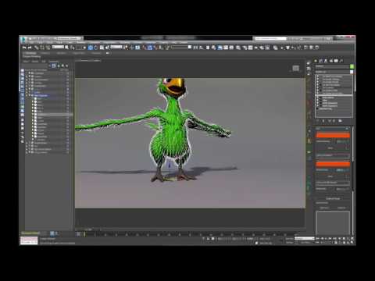Click the upper orange bar in rollout
The height and width of the screenshot is (281, 375).
tap(333, 135)
